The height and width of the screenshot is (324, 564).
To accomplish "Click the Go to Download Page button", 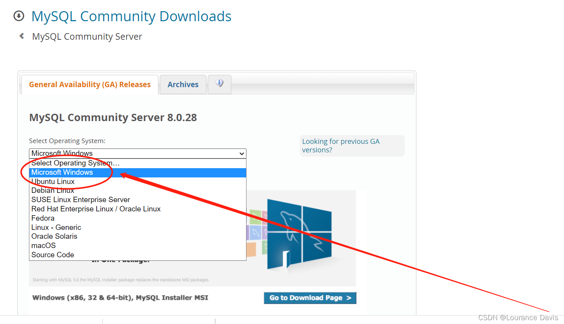I will [310, 298].
